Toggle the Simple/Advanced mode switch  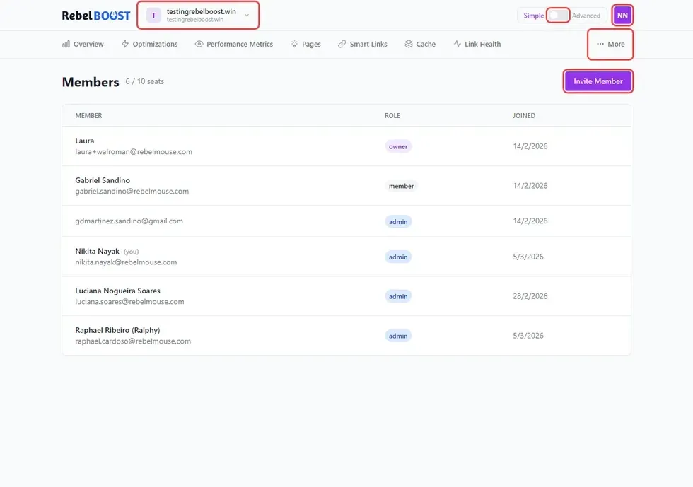558,16
